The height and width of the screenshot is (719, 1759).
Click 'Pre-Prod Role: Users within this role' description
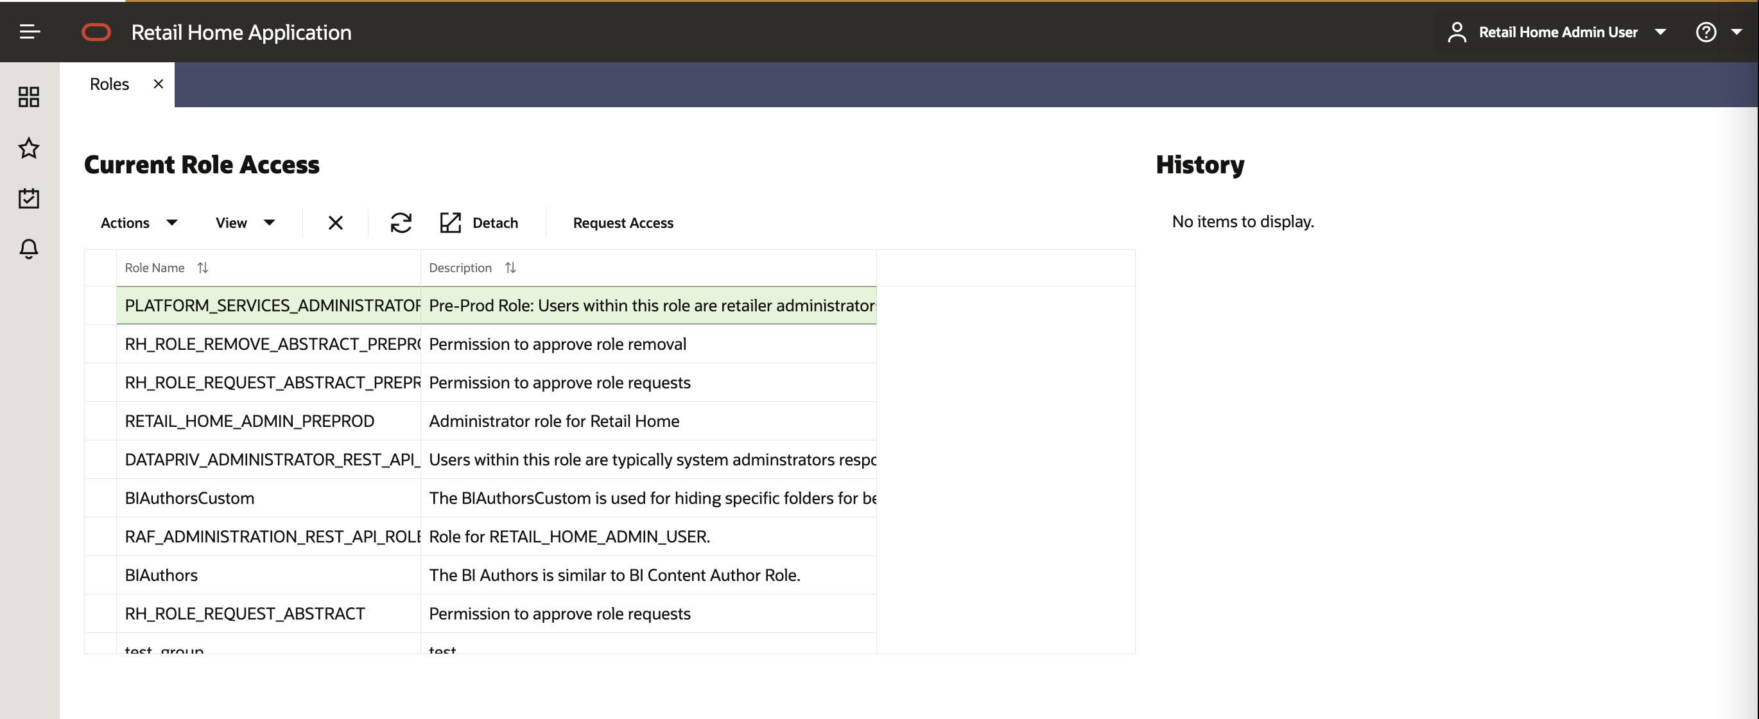(x=652, y=305)
